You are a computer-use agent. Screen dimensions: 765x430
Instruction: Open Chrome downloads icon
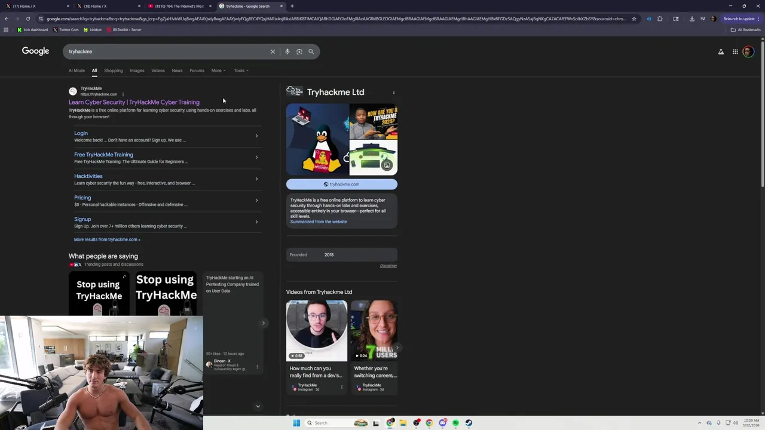(x=691, y=19)
